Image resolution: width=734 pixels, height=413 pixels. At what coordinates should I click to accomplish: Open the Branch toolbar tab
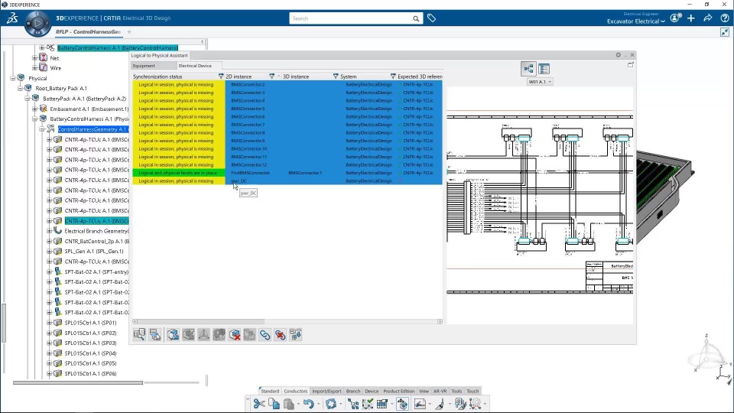[353, 391]
